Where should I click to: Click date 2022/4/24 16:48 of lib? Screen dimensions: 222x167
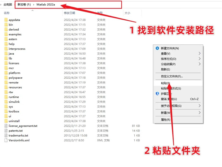75,58
